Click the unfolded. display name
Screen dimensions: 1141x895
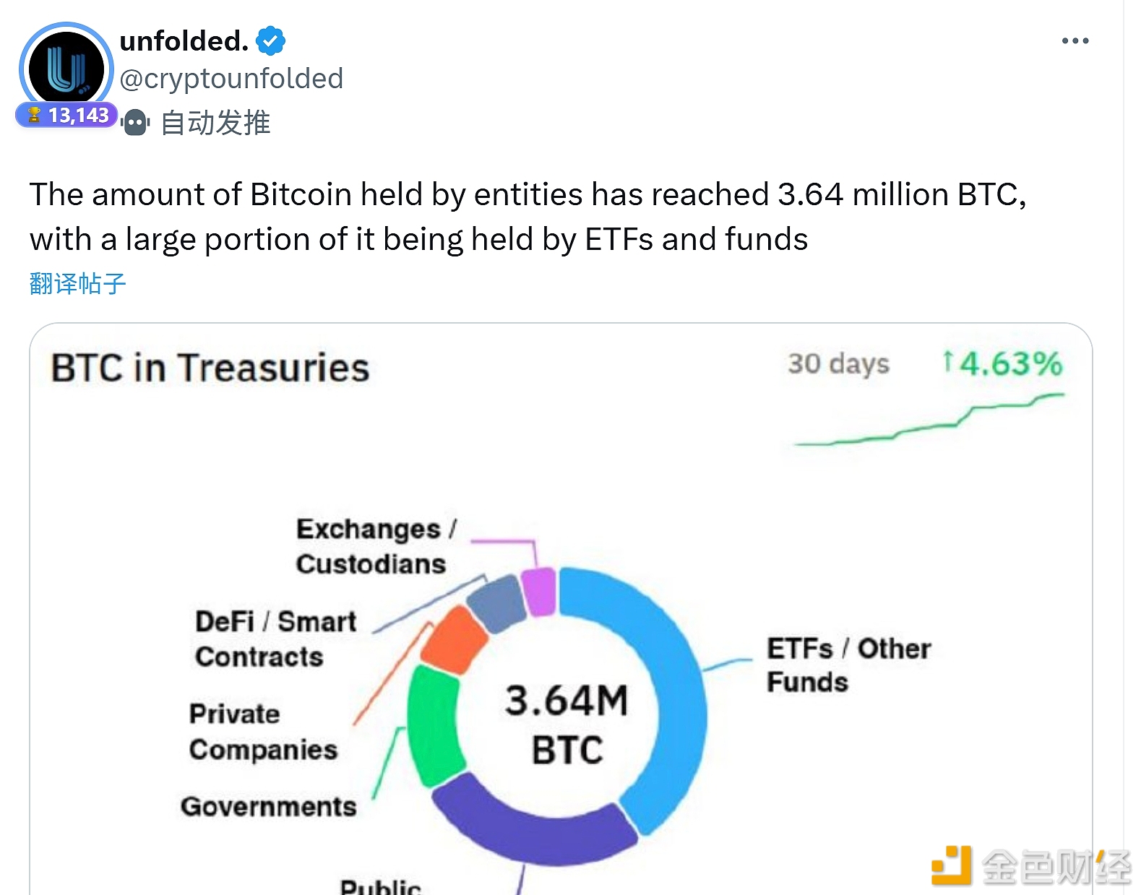click(184, 41)
